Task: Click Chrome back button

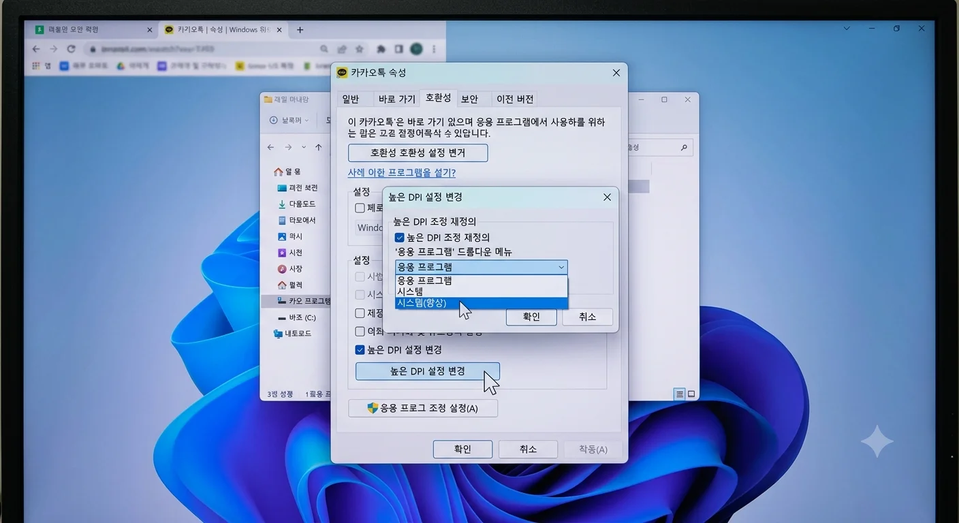Action: [36, 49]
